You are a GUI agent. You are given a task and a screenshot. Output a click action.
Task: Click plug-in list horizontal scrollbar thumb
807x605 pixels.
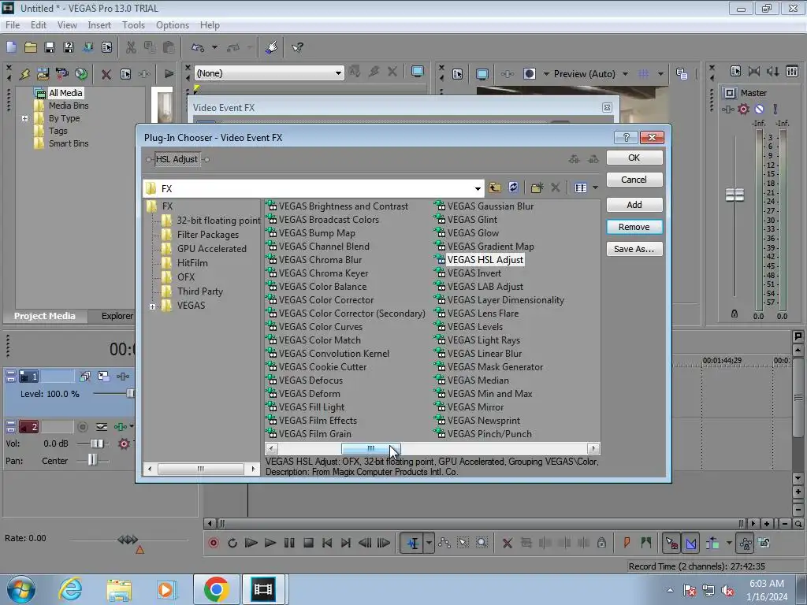coord(370,448)
